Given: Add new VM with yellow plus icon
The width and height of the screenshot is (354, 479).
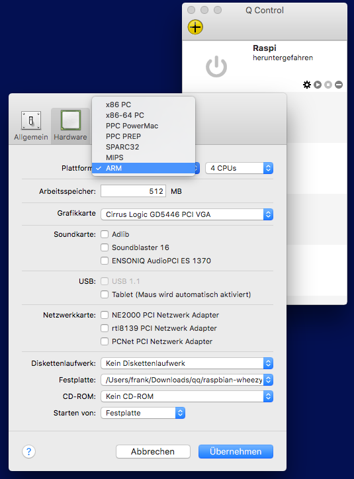Looking at the screenshot, I should click(195, 27).
